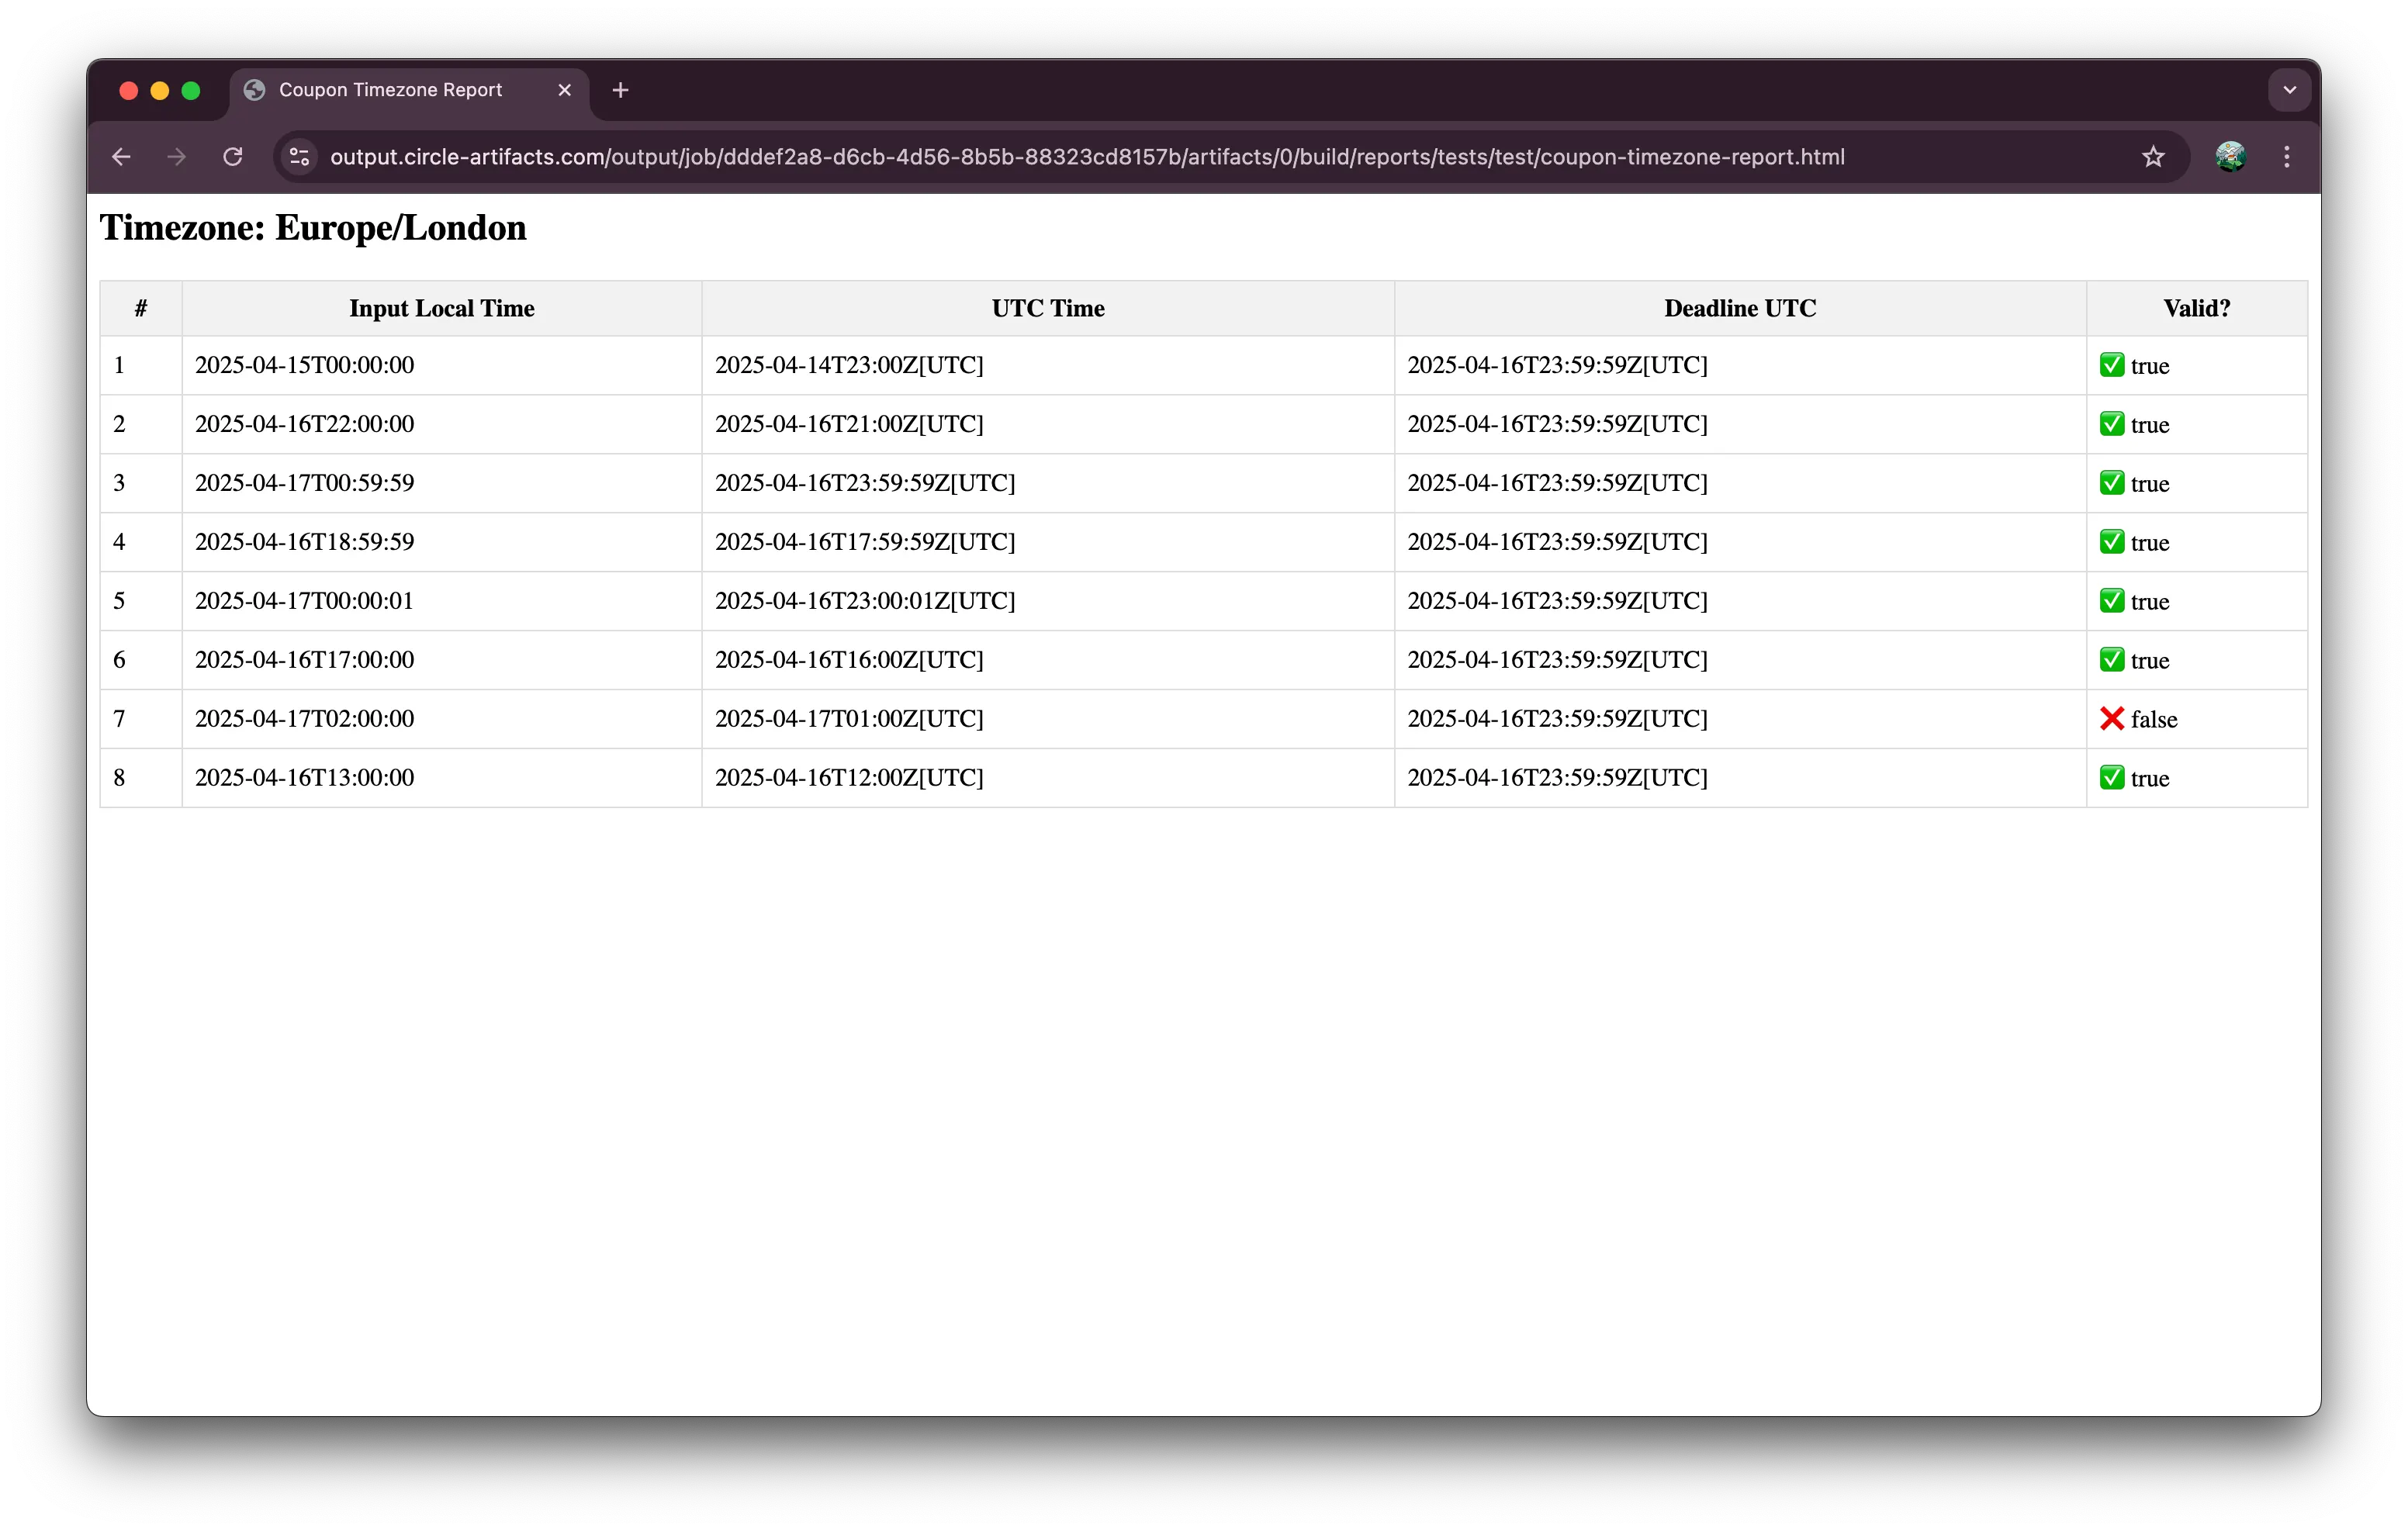Screen dimensions: 2408x1531
Task: Select the cell '2025-04-16T22:00:00'
Action: click(x=442, y=424)
